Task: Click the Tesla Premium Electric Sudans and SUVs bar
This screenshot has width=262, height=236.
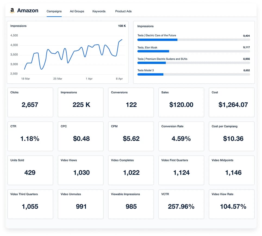Action: [194, 63]
